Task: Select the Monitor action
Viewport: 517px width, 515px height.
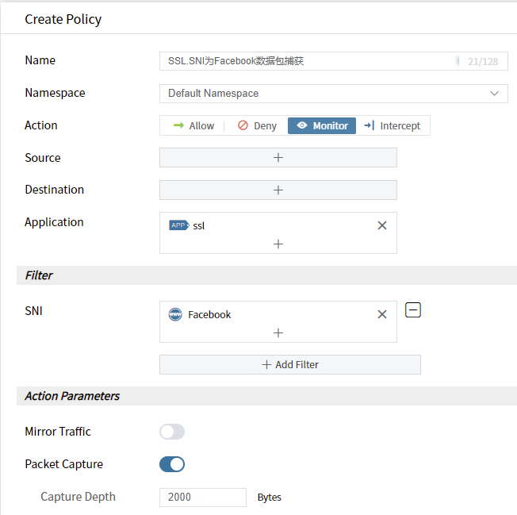Action: click(x=322, y=125)
